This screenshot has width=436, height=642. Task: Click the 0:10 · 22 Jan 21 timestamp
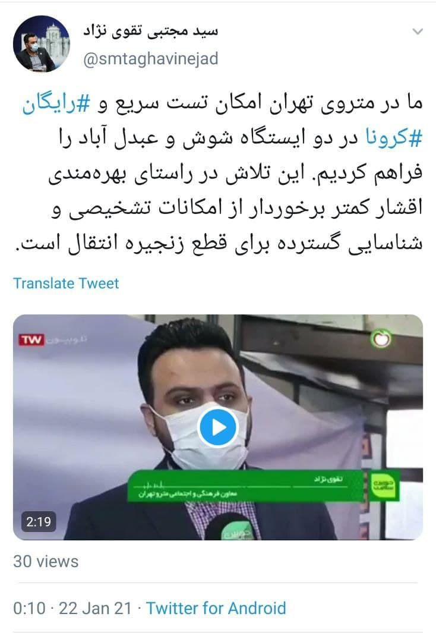72,608
